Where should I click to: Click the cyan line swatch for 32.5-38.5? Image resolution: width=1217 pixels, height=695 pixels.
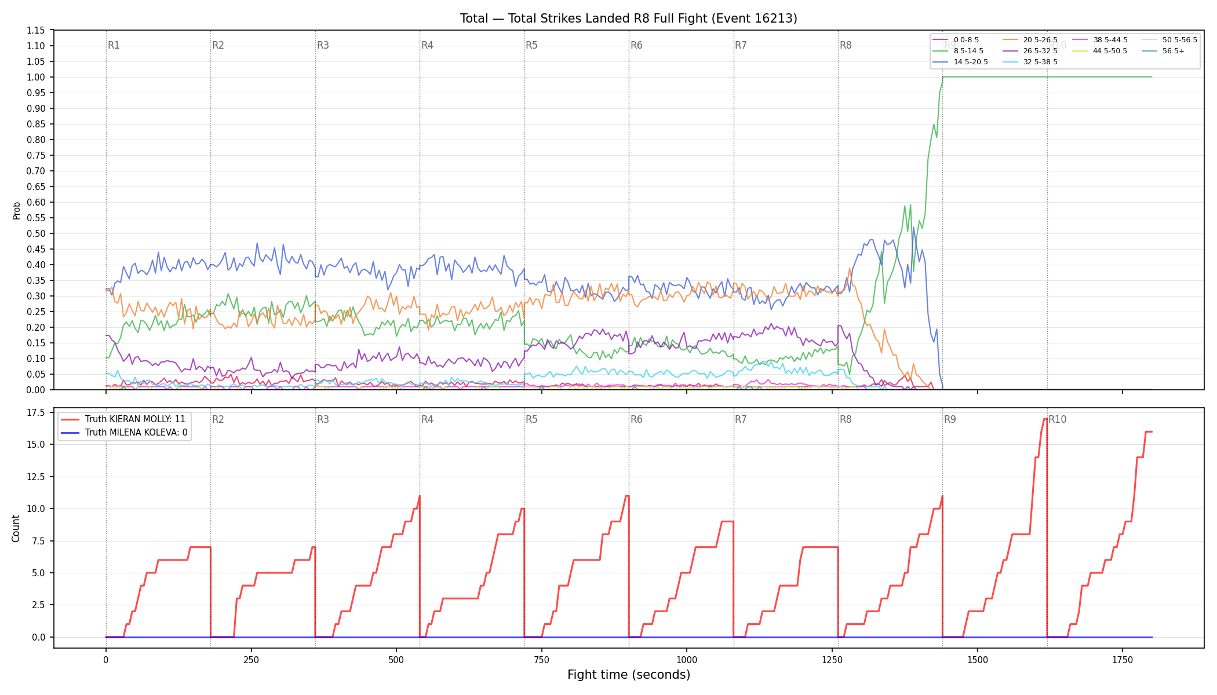1010,62
